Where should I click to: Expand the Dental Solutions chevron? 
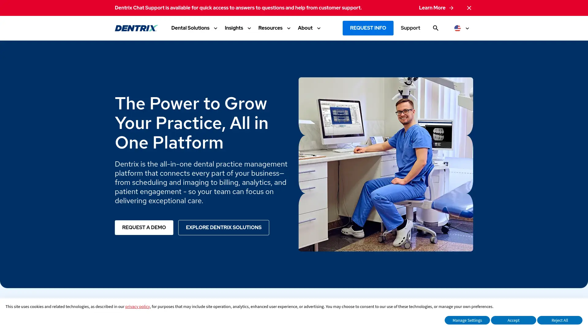tap(216, 28)
